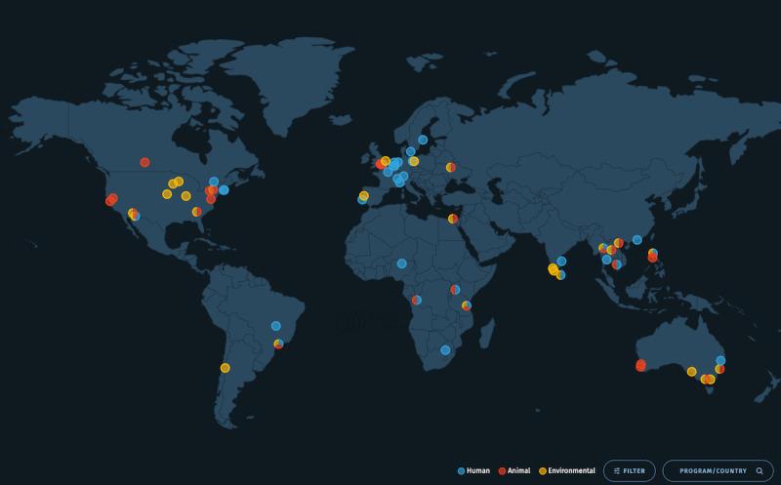
Task: Click the yellow Environmental legend color dot
Action: [542, 470]
